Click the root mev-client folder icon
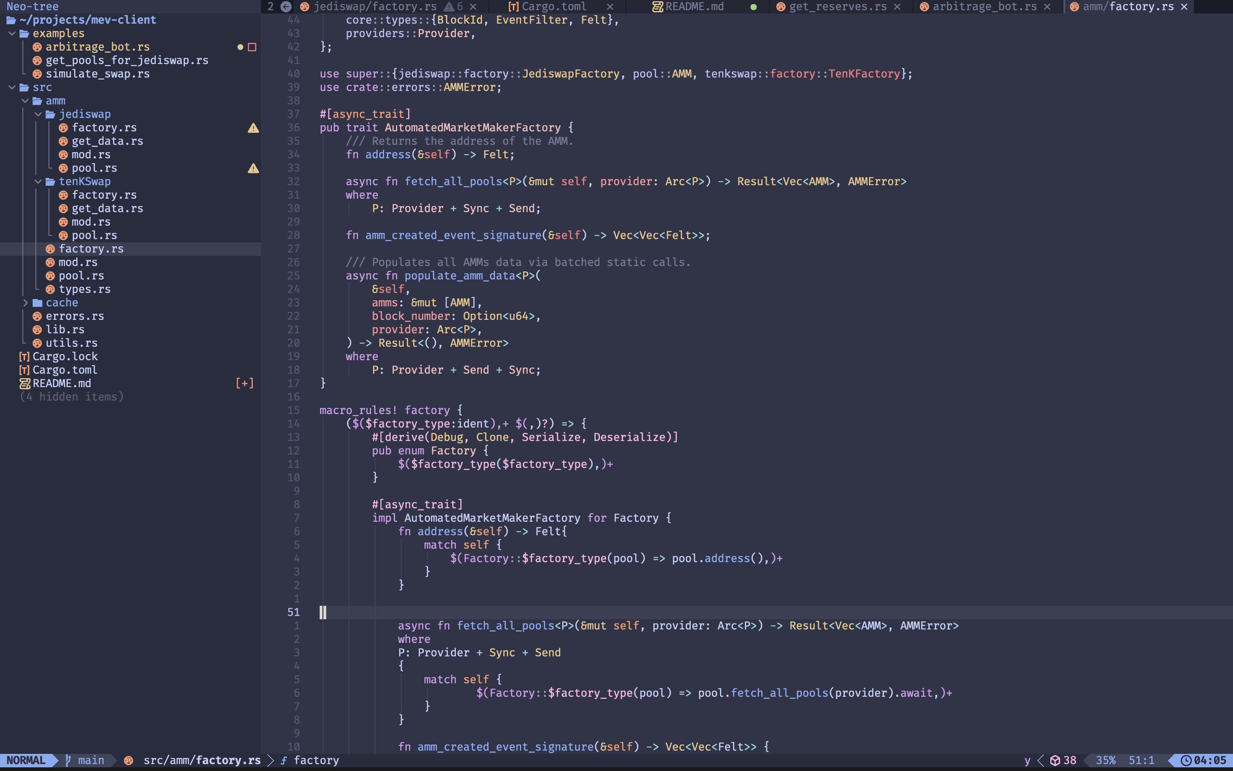1233x771 pixels. pos(11,20)
